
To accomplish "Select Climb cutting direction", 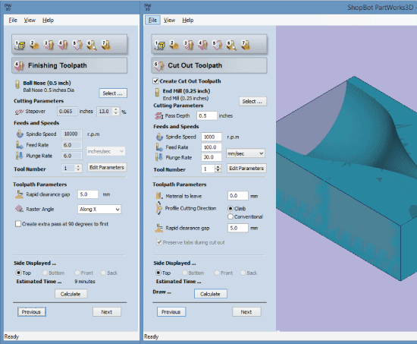I will tap(230, 208).
